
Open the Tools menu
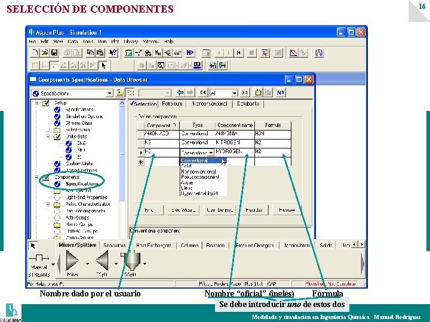[88, 42]
